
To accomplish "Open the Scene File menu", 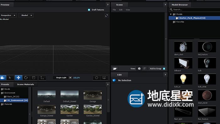I will (114, 10).
